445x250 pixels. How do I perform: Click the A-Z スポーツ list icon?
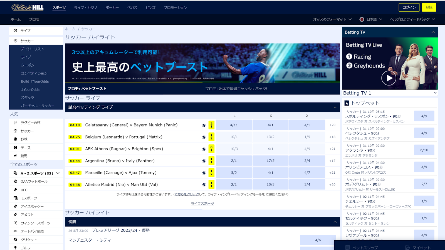(15, 173)
